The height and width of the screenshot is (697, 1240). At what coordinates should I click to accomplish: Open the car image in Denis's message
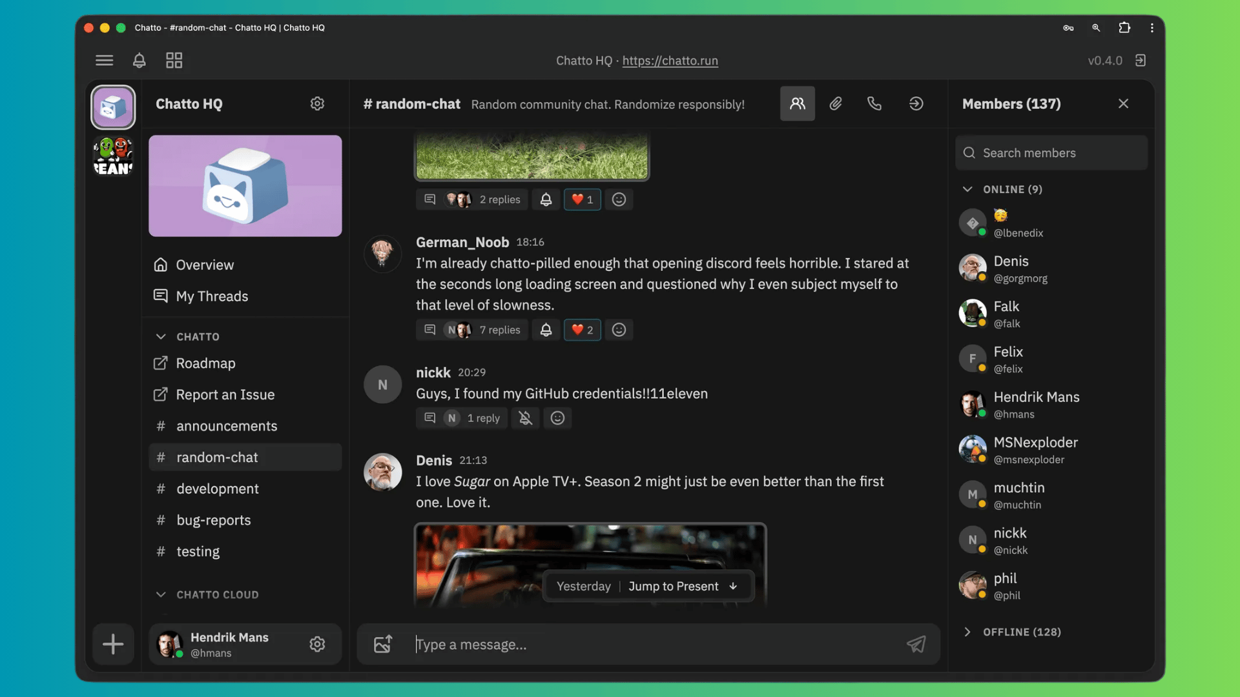pyautogui.click(x=590, y=564)
